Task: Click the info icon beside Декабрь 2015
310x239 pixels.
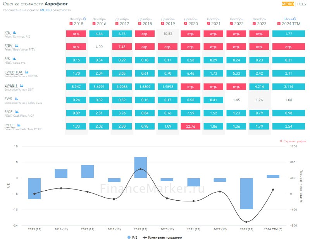Action: [x=84, y=19]
